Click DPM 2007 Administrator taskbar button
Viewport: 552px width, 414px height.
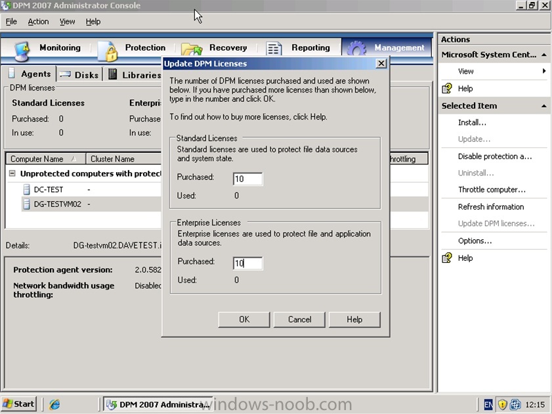coord(157,405)
